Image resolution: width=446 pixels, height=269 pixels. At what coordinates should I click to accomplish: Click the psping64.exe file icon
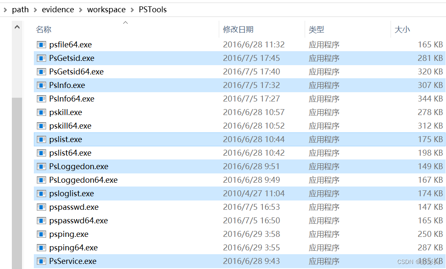[x=41, y=248]
